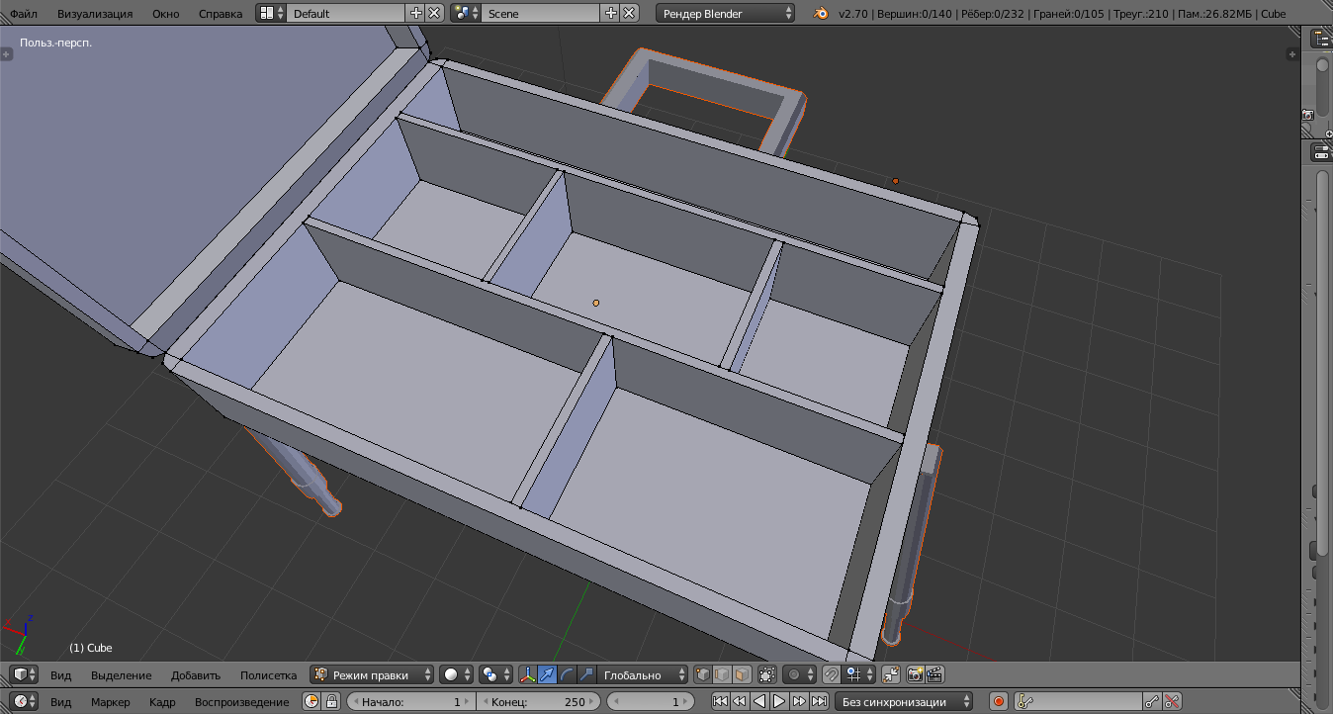Viewport: 1333px width, 714px height.
Task: Click the delete keyframe icon
Action: pos(1172,702)
